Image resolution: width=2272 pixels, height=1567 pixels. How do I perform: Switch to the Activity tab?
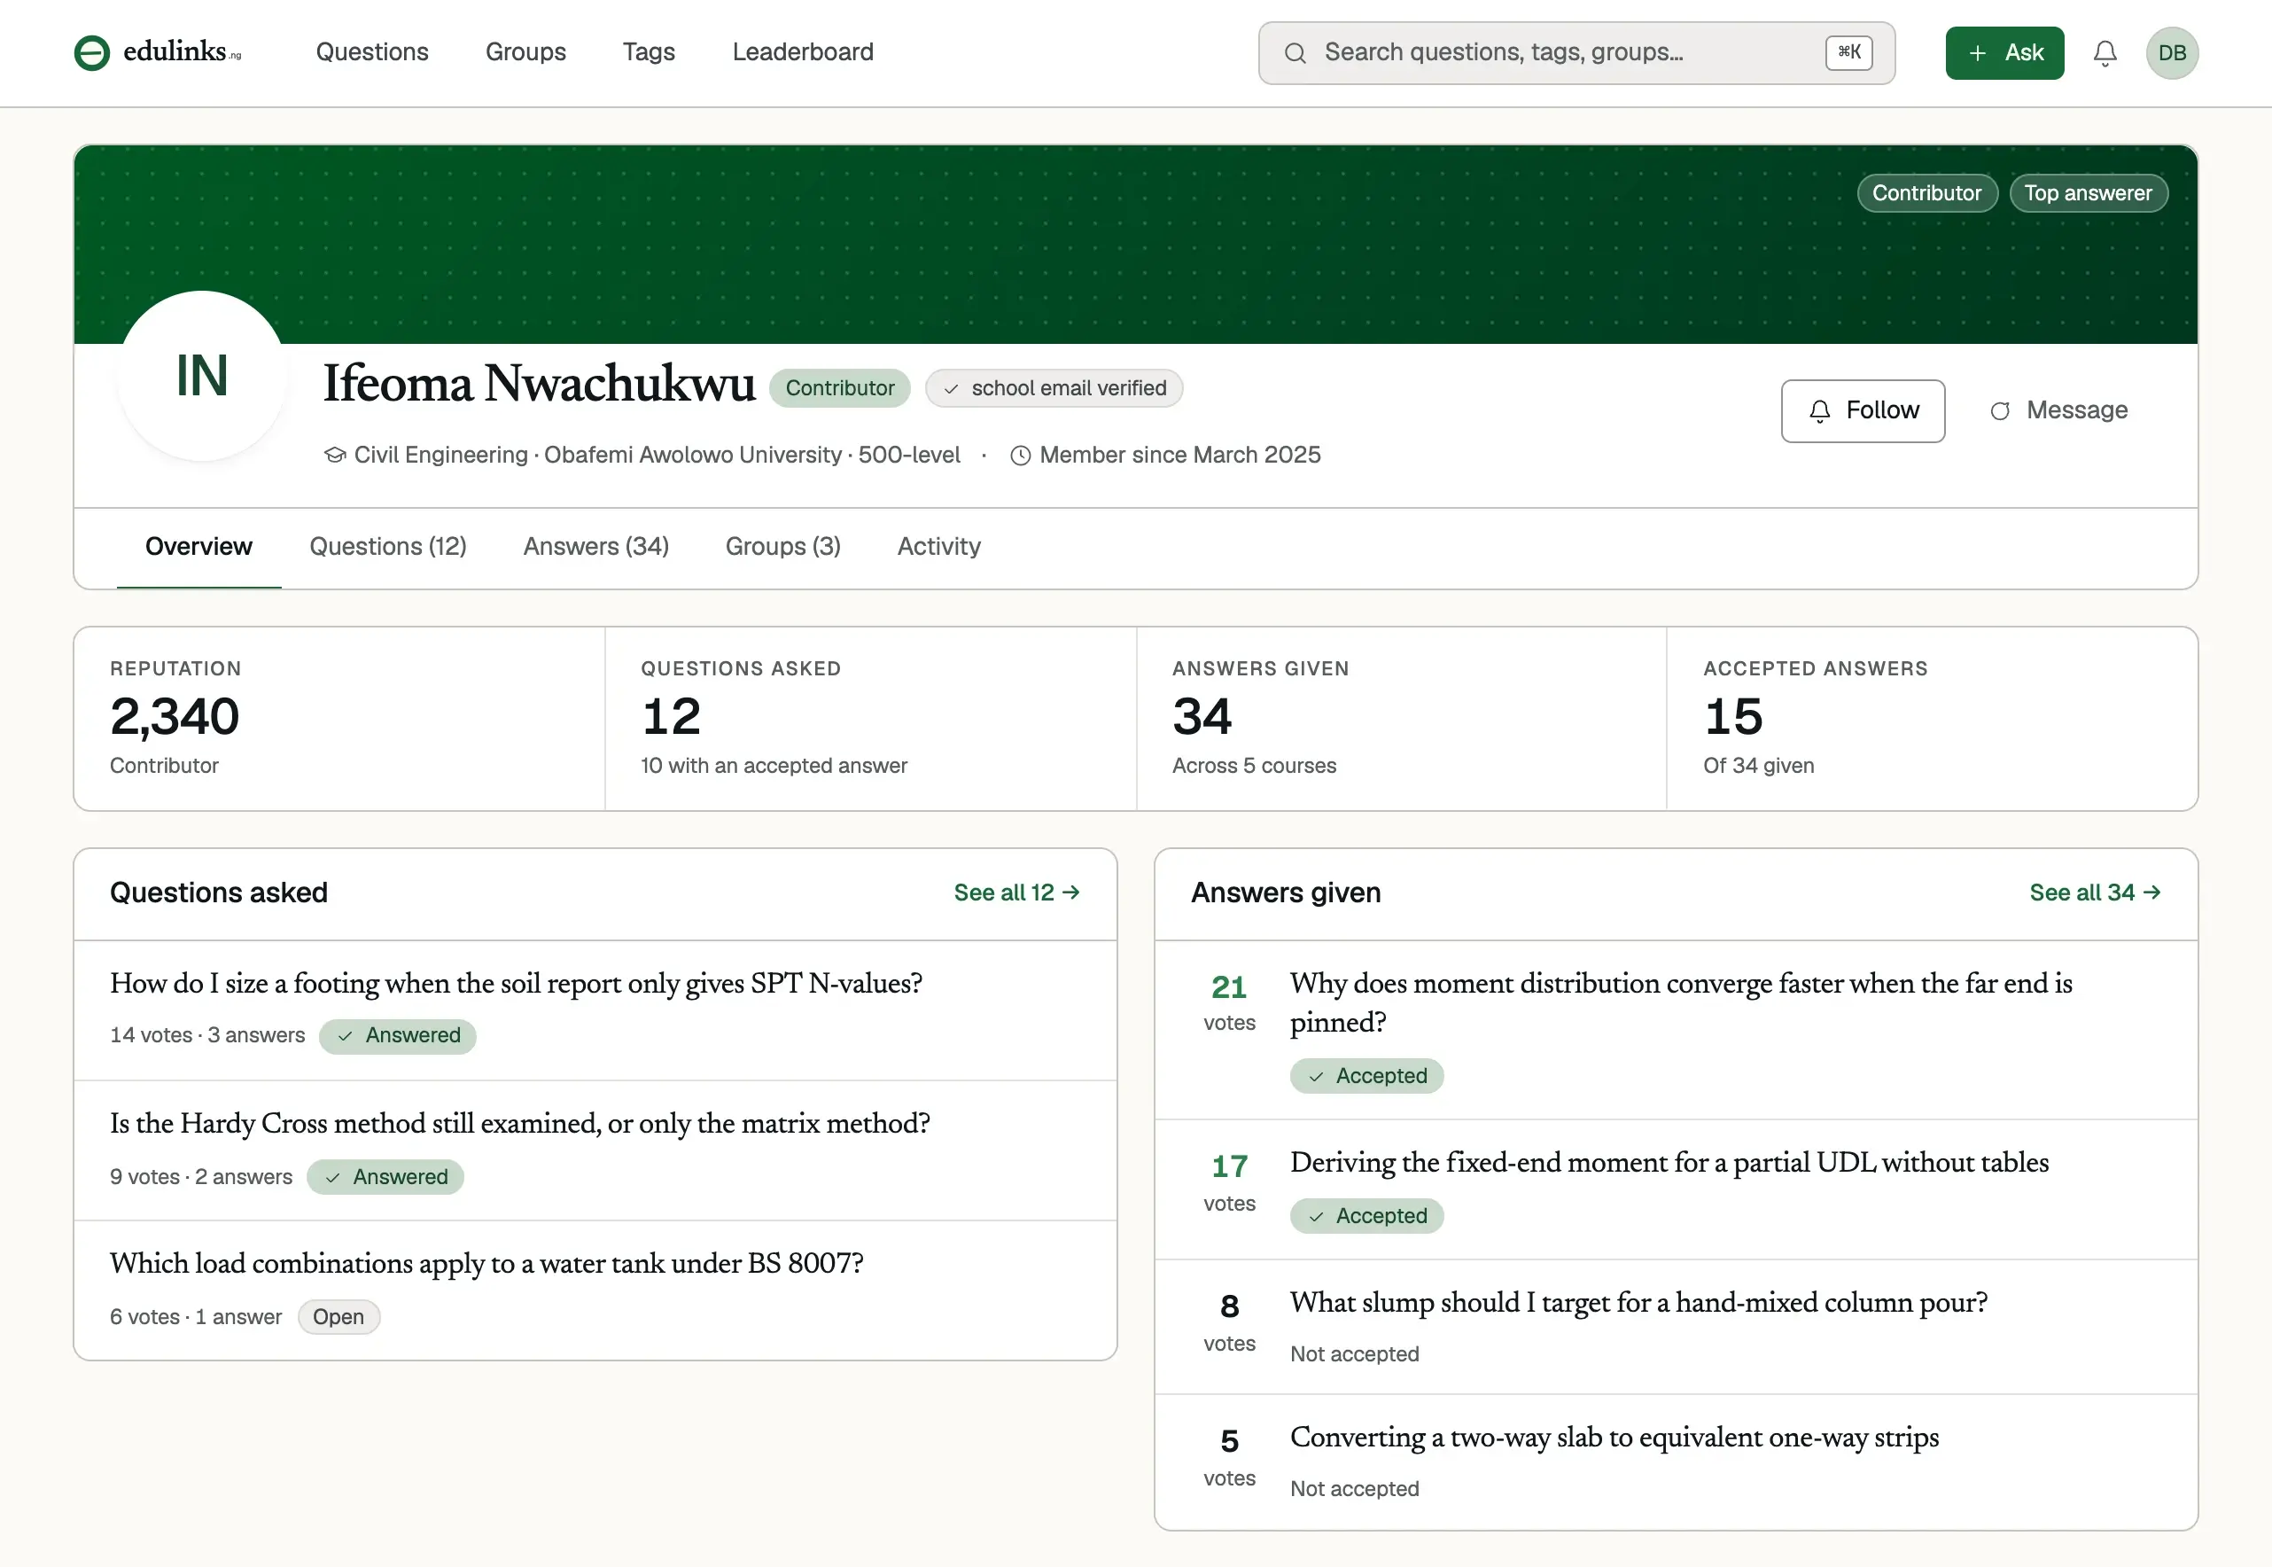coord(939,547)
